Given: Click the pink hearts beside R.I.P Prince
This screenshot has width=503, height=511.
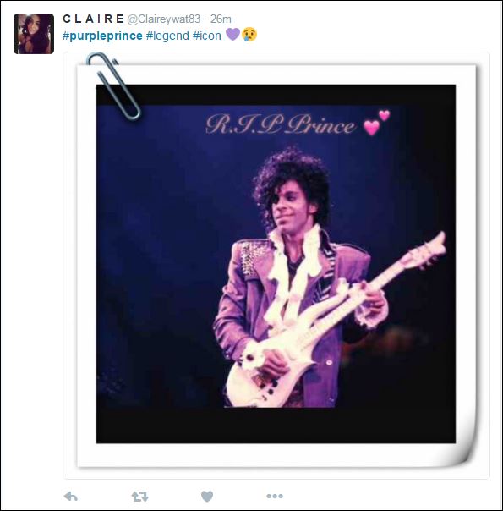Looking at the screenshot, I should point(376,122).
